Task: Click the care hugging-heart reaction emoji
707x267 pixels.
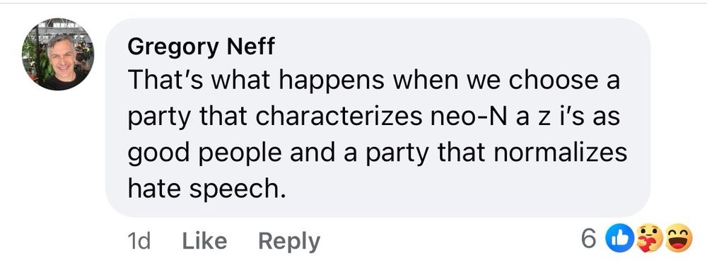Action: [x=650, y=238]
